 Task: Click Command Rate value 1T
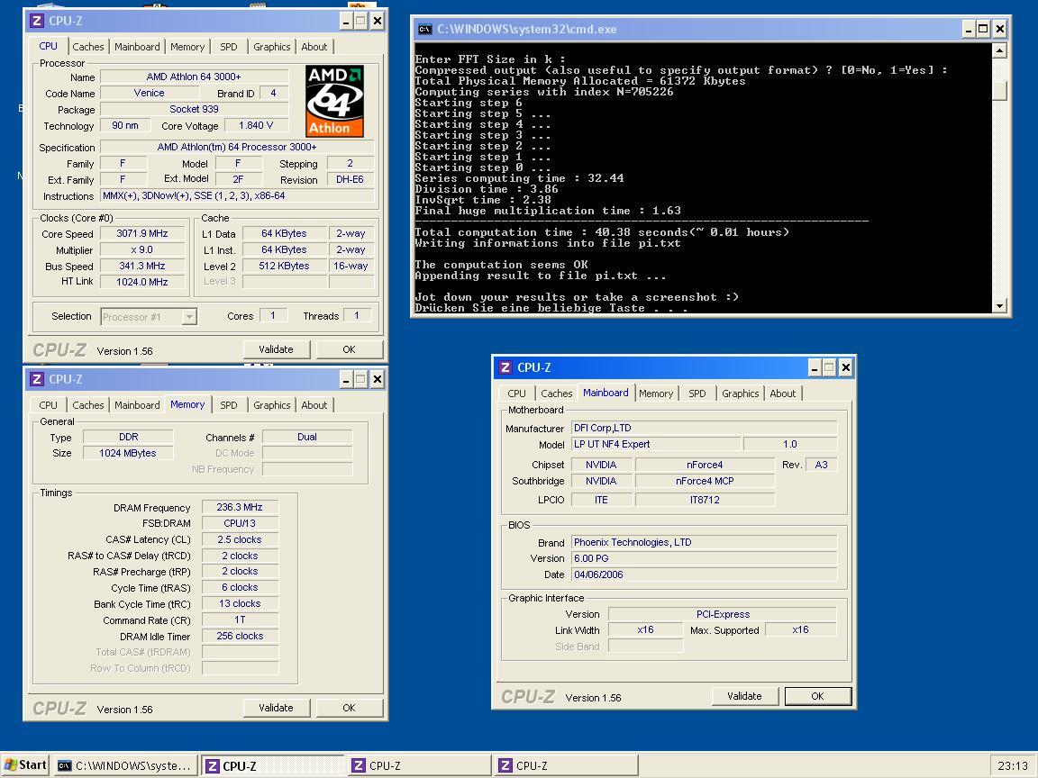[x=240, y=620]
